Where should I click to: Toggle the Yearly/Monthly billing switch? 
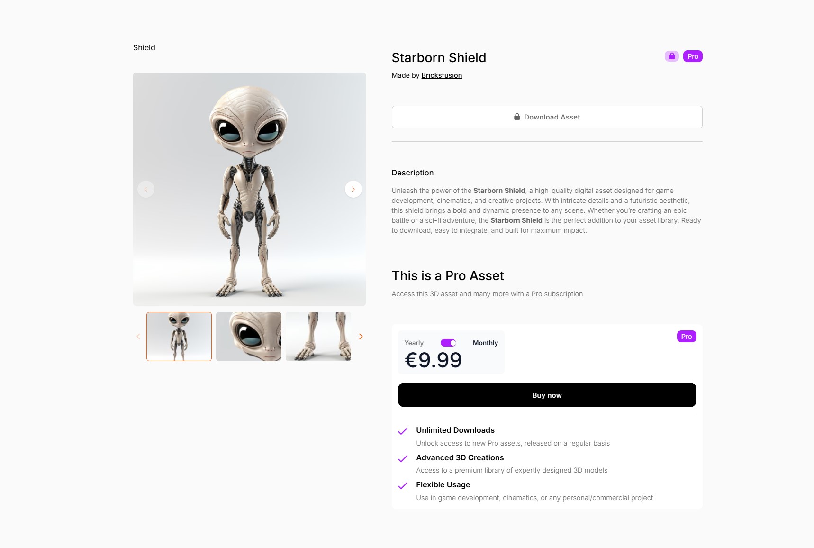pos(448,343)
